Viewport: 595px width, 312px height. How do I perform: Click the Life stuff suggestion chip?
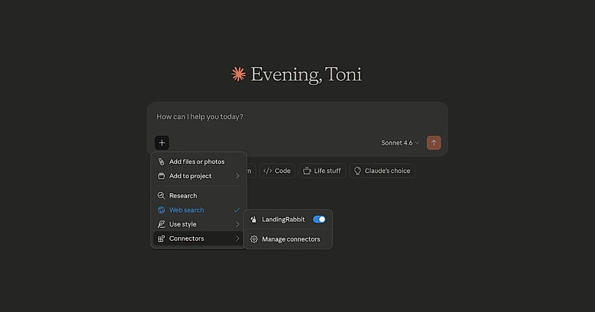point(322,171)
